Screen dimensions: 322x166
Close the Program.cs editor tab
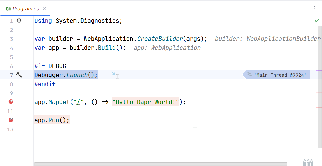point(44,8)
